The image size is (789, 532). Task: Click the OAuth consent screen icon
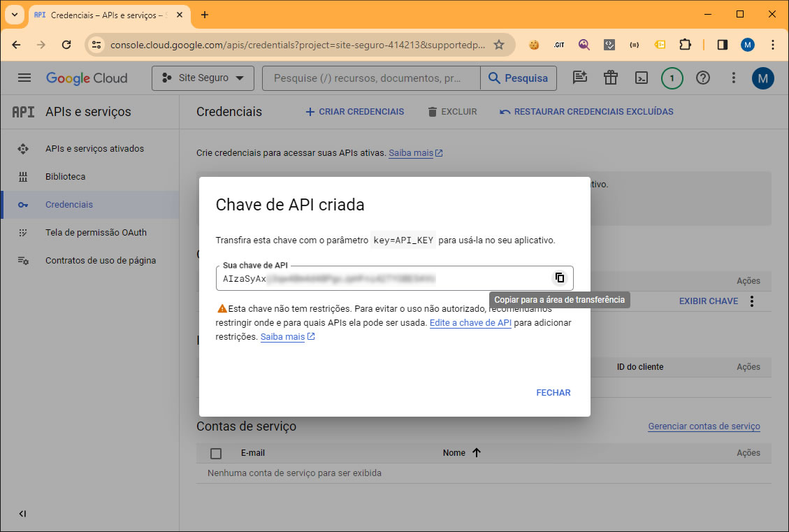coord(23,233)
